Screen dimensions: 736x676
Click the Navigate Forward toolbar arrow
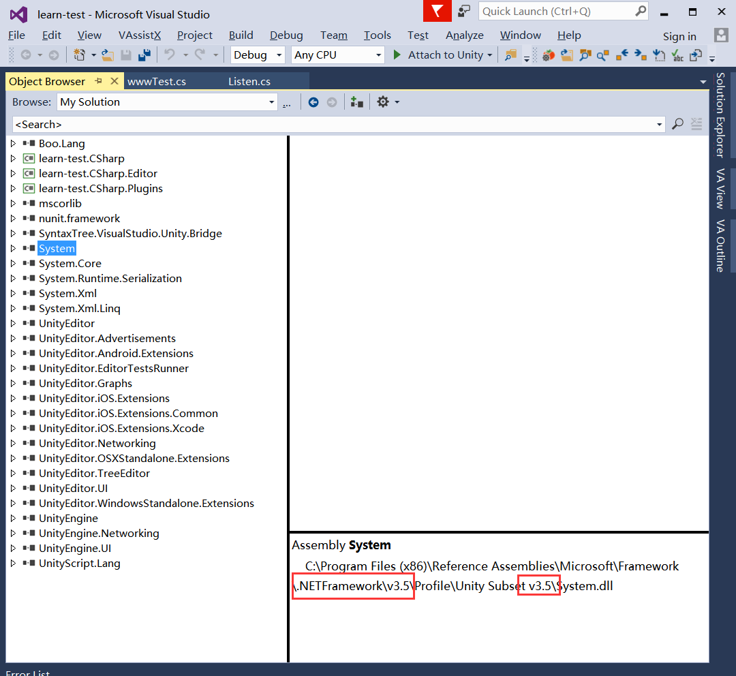coord(54,55)
